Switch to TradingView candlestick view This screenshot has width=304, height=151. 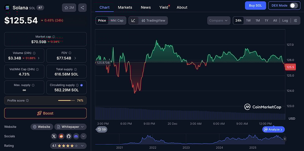coord(153,21)
